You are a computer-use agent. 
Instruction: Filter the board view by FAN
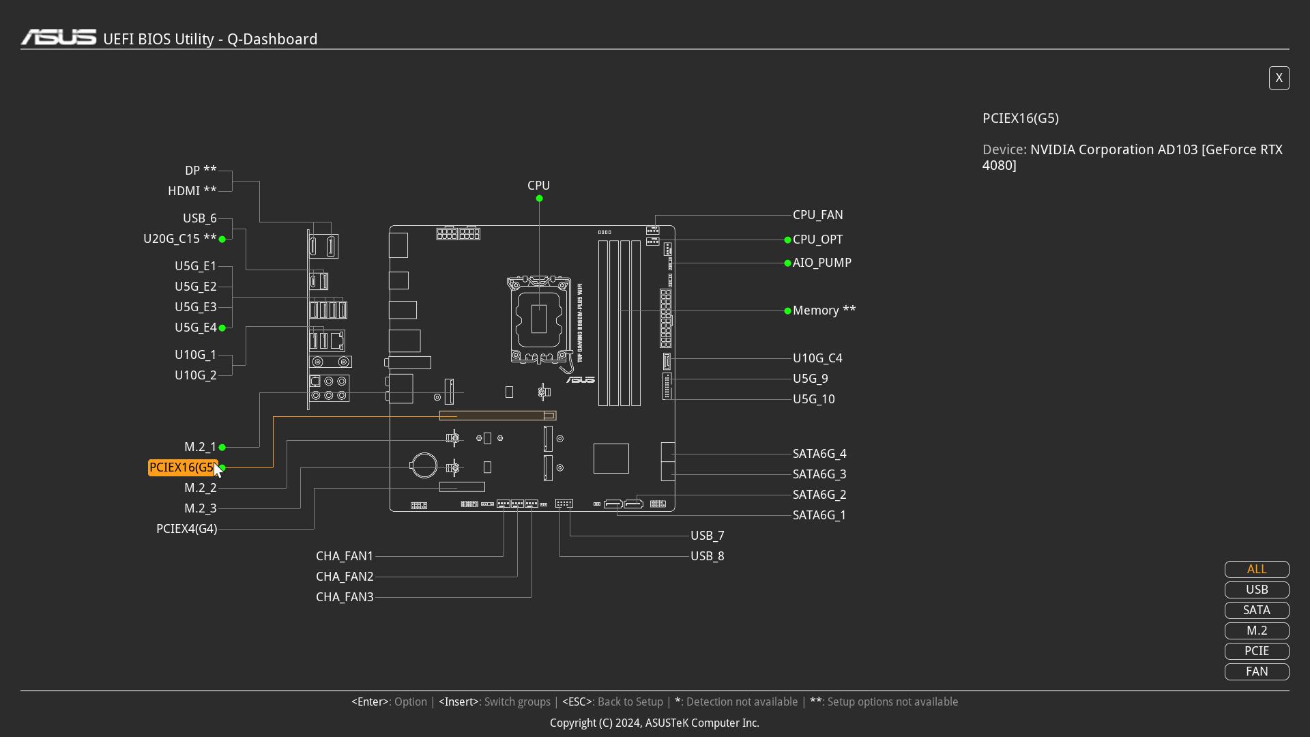[1257, 671]
